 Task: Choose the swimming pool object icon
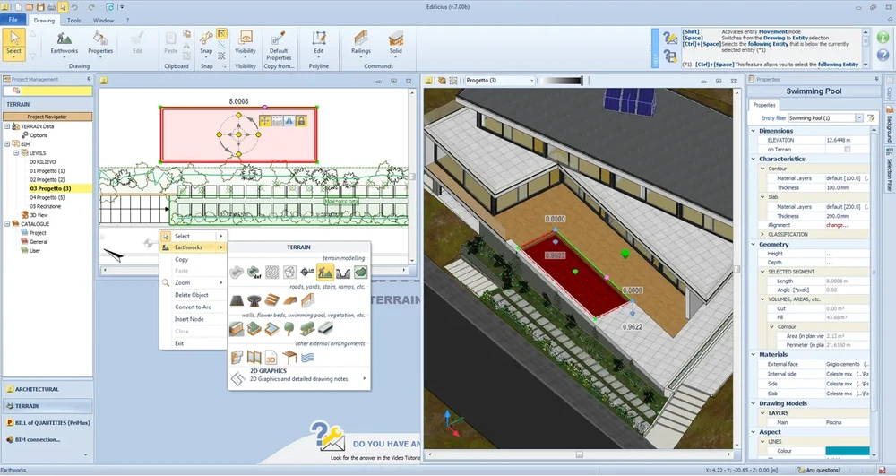point(272,330)
